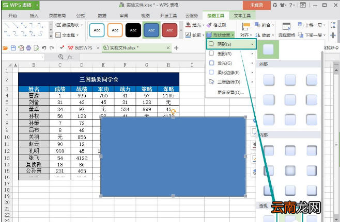Switch to the 页面布局 tab
This screenshot has height=222, width=340.
tap(57, 15)
